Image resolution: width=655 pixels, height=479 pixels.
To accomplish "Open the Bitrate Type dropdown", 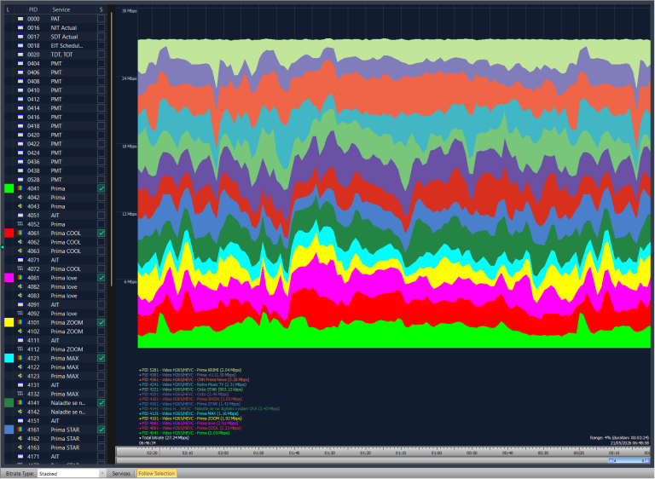I will (x=72, y=474).
